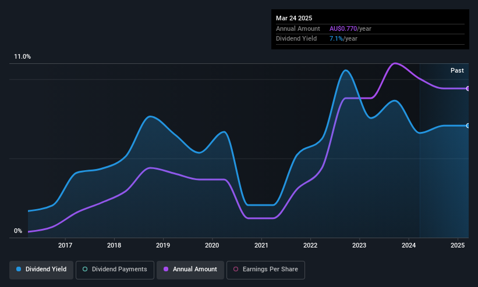Select the 2020 axis label
The width and height of the screenshot is (478, 287).
(212, 245)
